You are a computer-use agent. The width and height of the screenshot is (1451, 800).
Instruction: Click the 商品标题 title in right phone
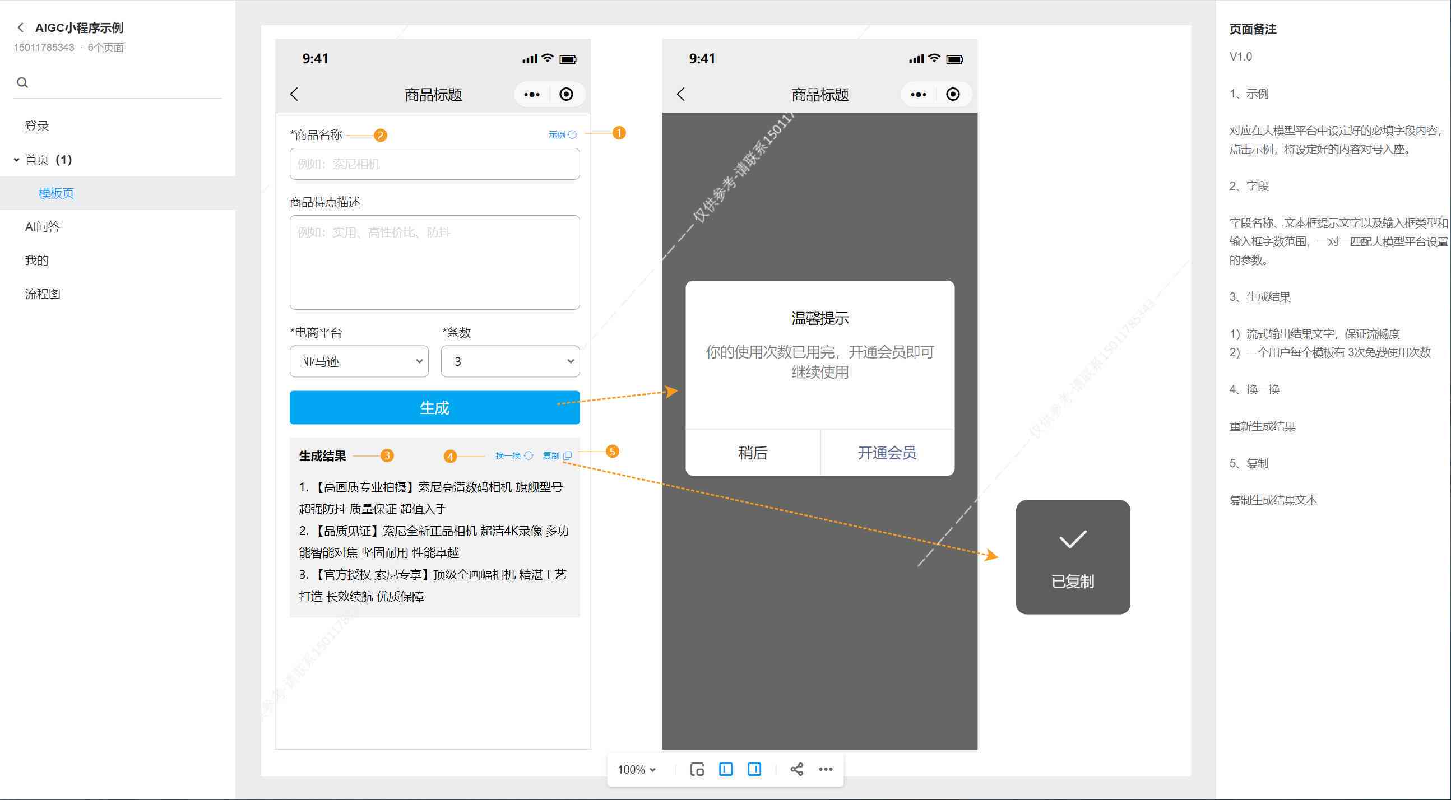pos(820,95)
